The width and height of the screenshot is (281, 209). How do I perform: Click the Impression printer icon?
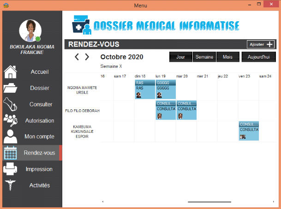point(10,169)
